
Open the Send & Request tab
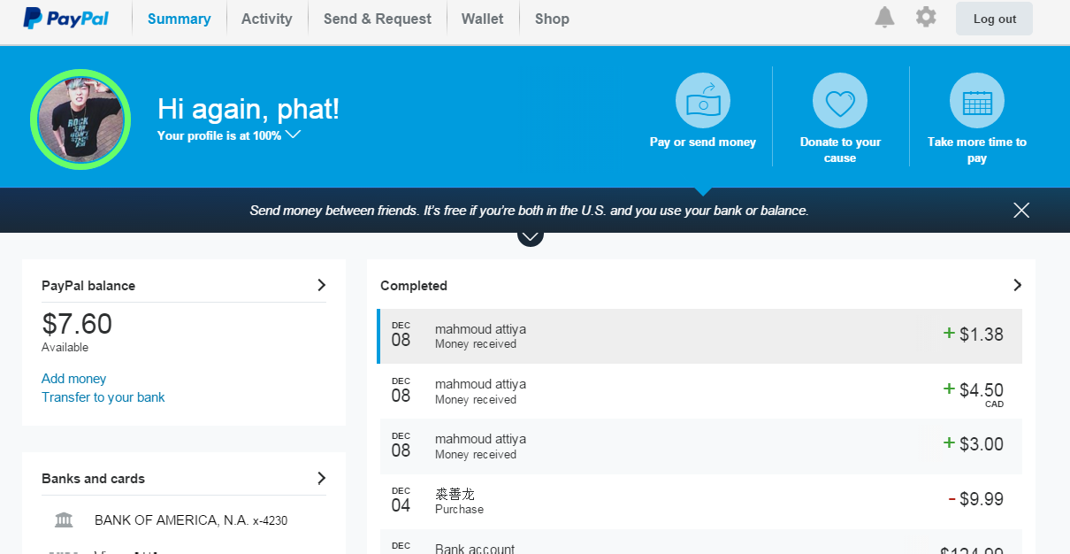(x=378, y=19)
